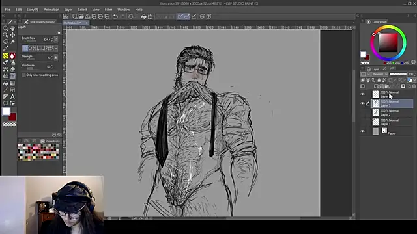The width and height of the screenshot is (417, 234).
Task: Open the Animation menu
Action: [x=51, y=10]
